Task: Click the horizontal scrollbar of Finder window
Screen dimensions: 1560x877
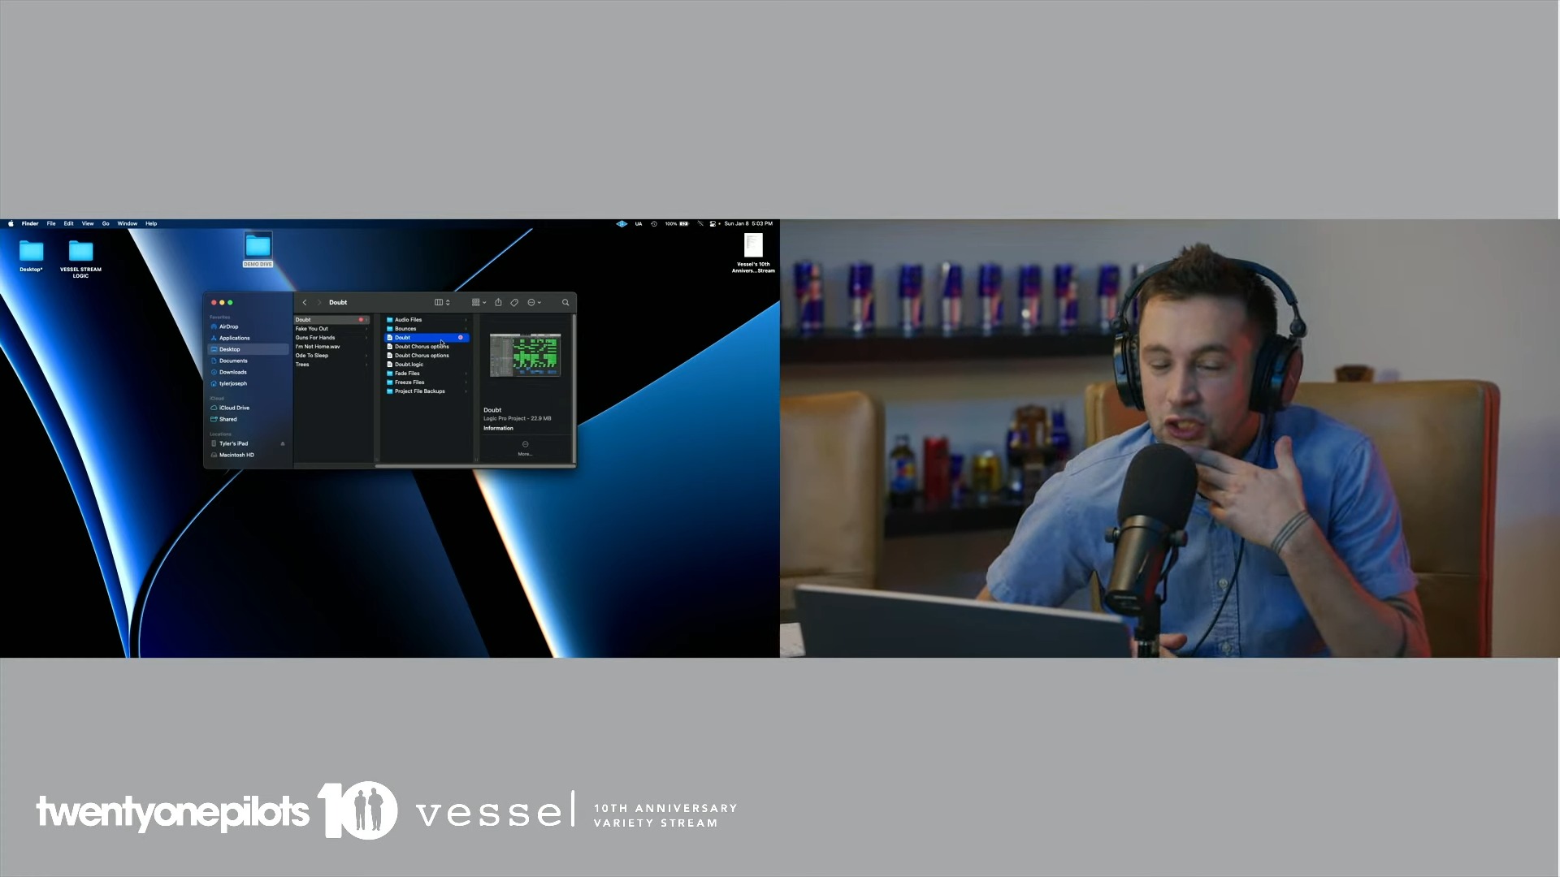Action: point(474,466)
